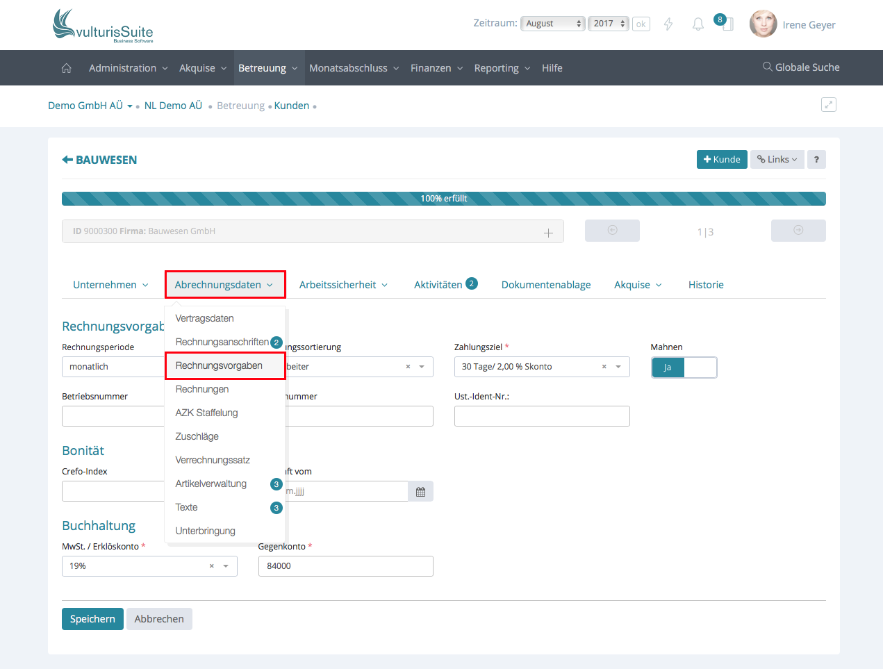Click the Speichern button
This screenshot has width=883, height=669.
tap(92, 619)
